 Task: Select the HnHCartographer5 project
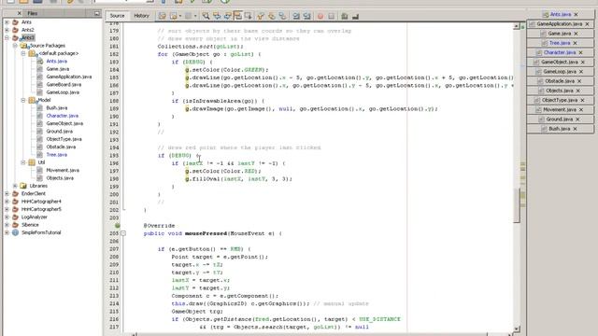[41, 209]
